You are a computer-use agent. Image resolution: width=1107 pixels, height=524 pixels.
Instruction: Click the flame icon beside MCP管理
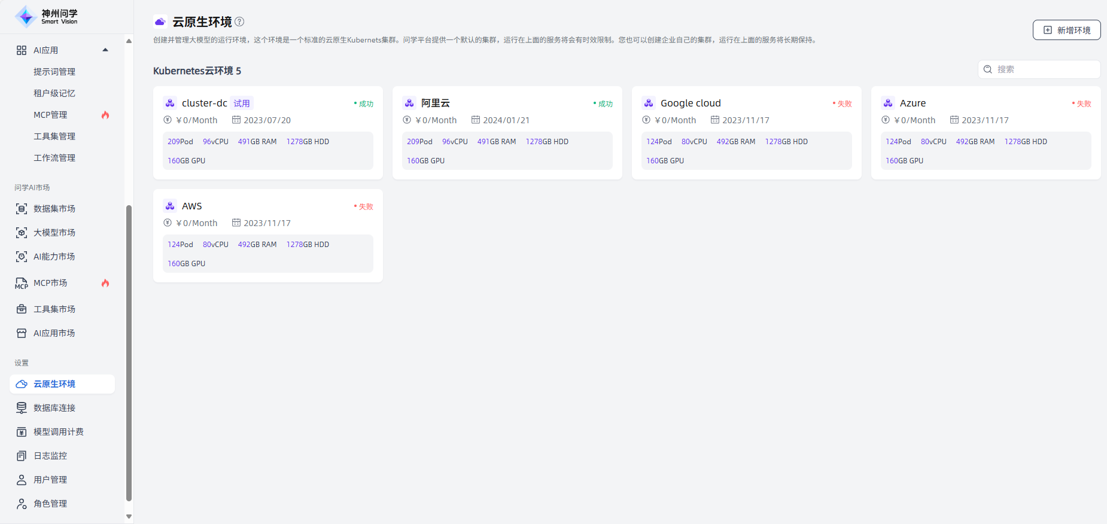pos(105,115)
